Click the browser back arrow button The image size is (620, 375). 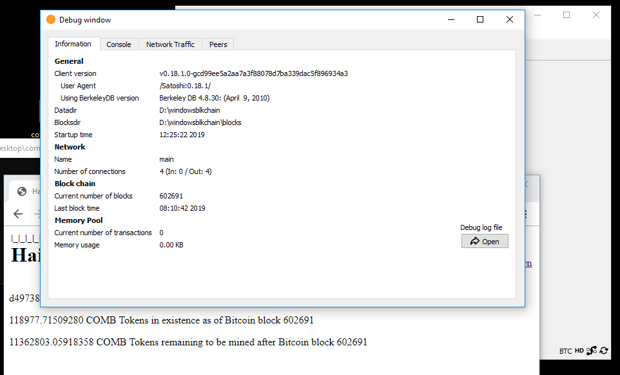(x=18, y=214)
